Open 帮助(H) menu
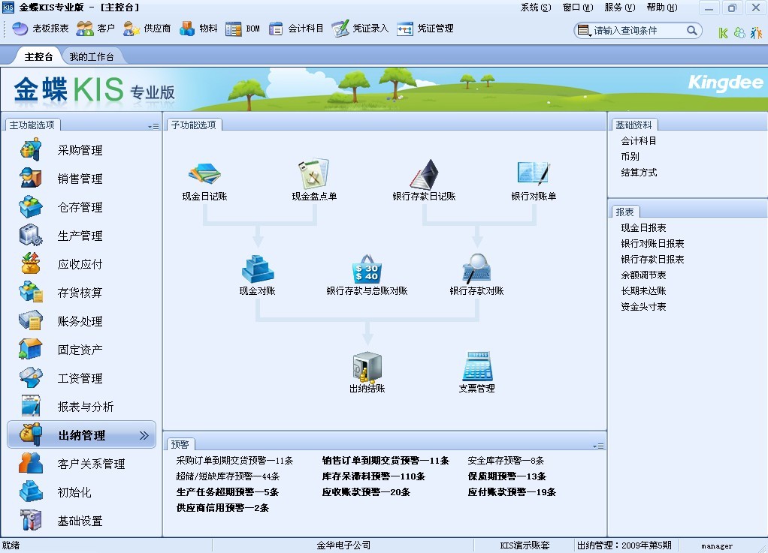The height and width of the screenshot is (553, 768). point(662,8)
